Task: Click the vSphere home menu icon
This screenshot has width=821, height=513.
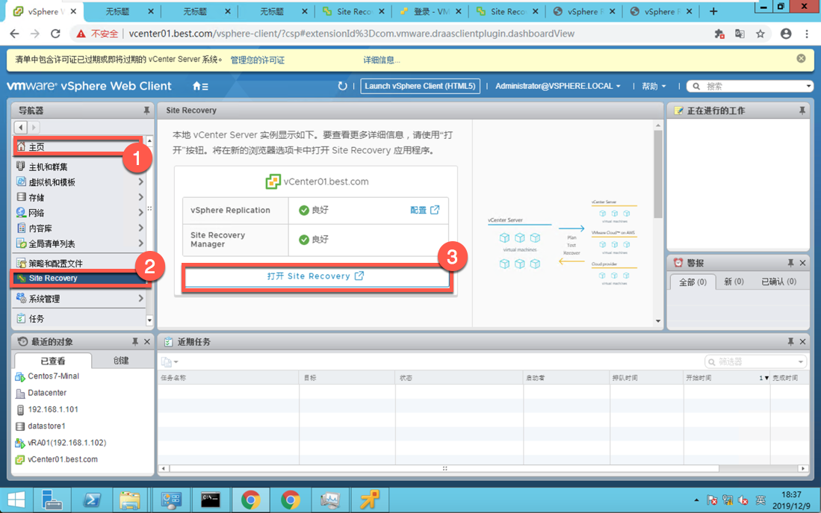Action: 200,87
